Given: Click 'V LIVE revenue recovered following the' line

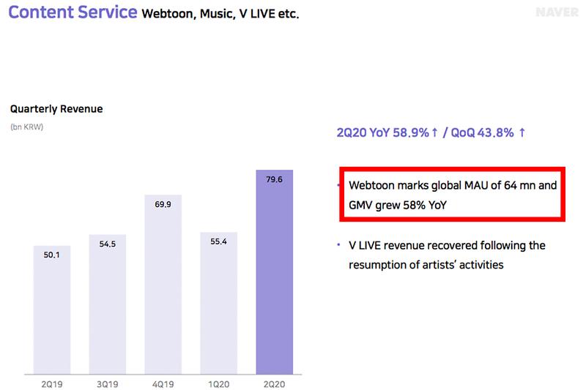Looking at the screenshot, I should tap(447, 245).
